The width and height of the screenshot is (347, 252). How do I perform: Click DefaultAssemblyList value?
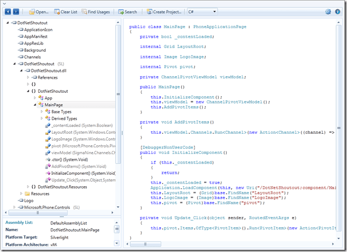[x=68, y=223]
